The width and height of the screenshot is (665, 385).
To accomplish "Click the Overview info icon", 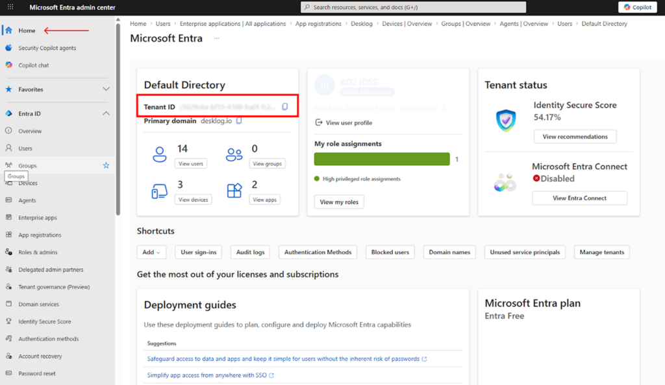I will click(8, 131).
